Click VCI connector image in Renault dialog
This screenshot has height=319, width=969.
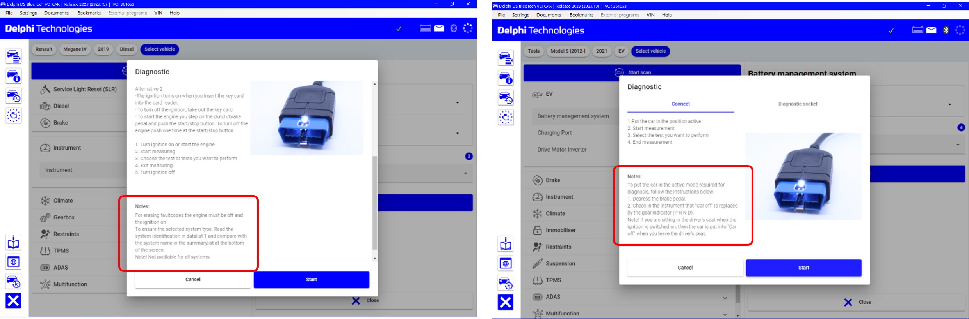point(307,118)
